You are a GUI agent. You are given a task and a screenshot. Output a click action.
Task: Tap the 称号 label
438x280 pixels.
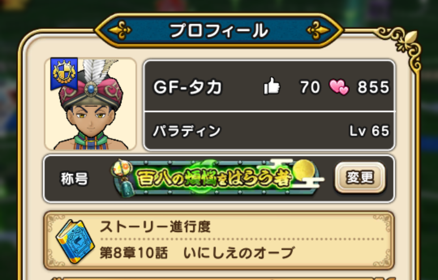point(74,179)
